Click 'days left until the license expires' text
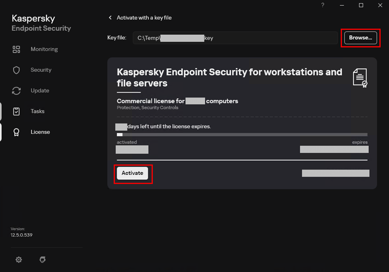Screen dimensions: 389x272 pos(169,126)
